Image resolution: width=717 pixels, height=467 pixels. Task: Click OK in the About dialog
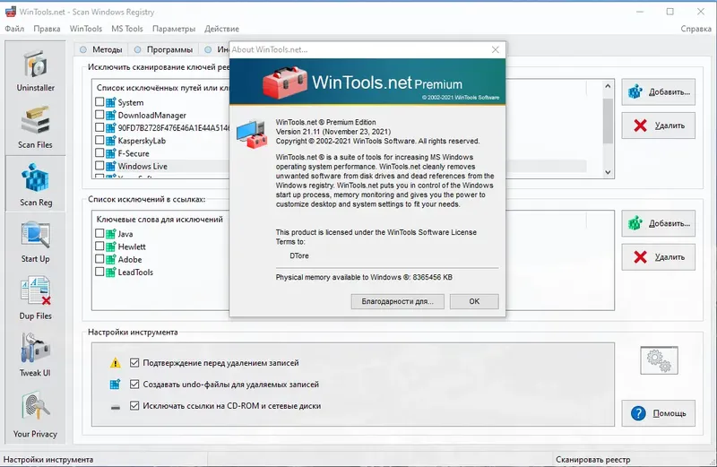[x=474, y=301]
